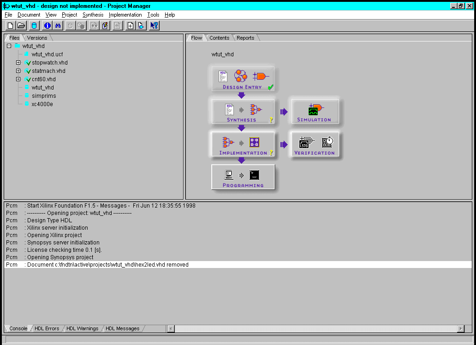Image resolution: width=476 pixels, height=345 pixels.
Task: Click the add document plus toolbar icon
Action: point(130,25)
